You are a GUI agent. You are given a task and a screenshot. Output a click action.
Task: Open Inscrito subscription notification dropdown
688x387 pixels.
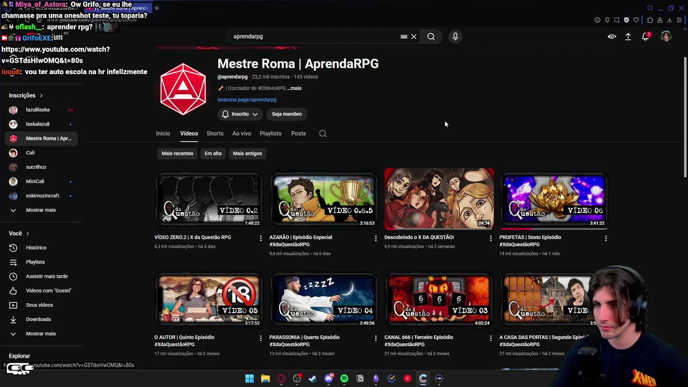point(240,114)
